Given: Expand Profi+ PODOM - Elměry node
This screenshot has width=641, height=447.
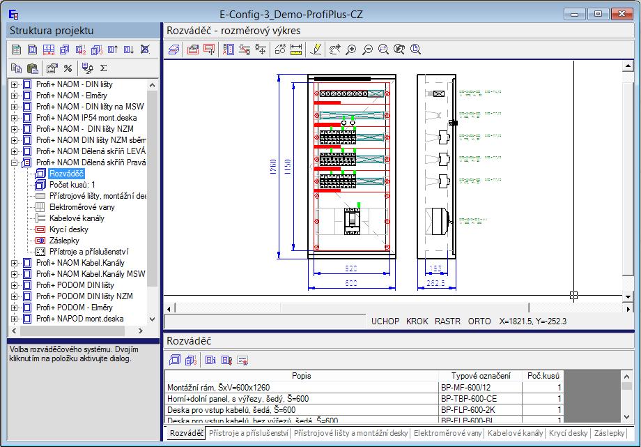Looking at the screenshot, I should 15,308.
